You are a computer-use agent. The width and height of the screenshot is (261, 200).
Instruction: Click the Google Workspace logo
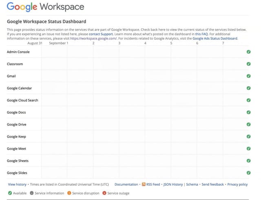46,7
